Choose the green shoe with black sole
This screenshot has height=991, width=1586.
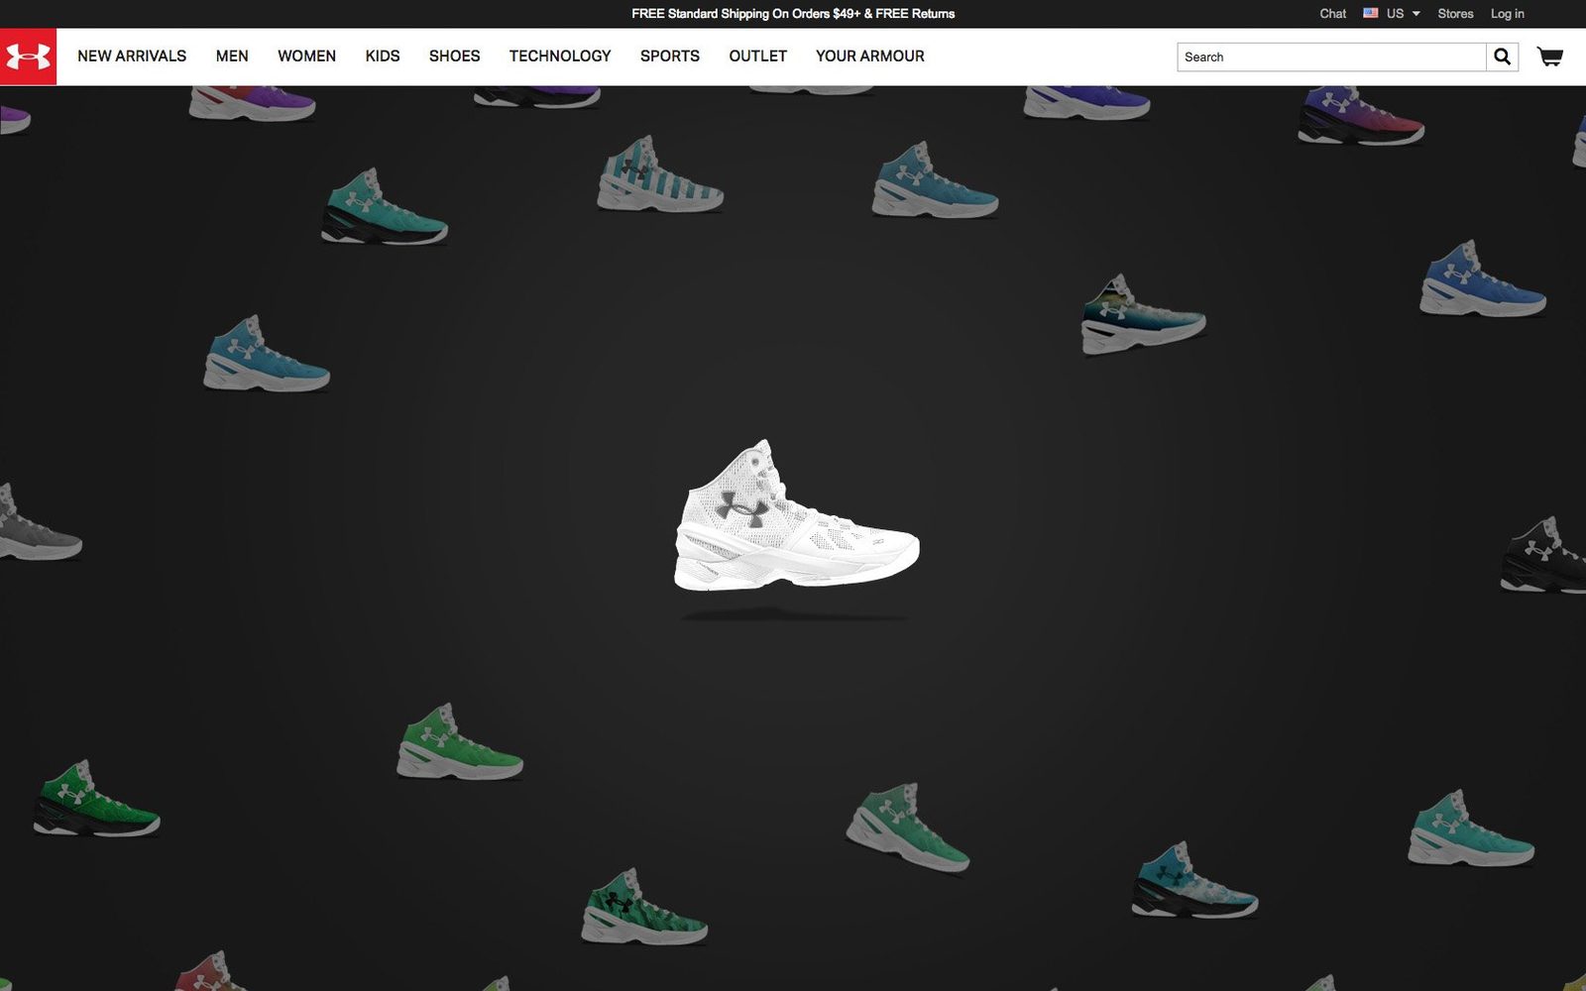[x=97, y=799]
